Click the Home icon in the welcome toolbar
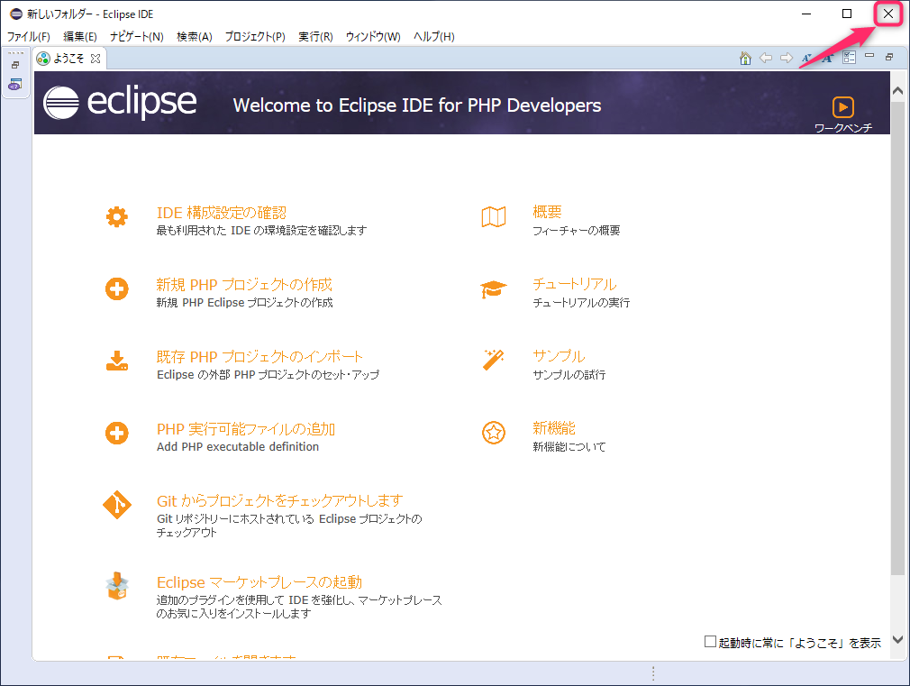 (745, 58)
